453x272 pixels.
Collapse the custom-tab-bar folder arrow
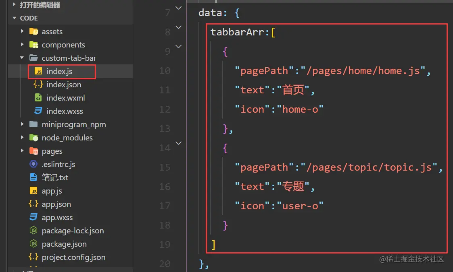tap(22, 58)
